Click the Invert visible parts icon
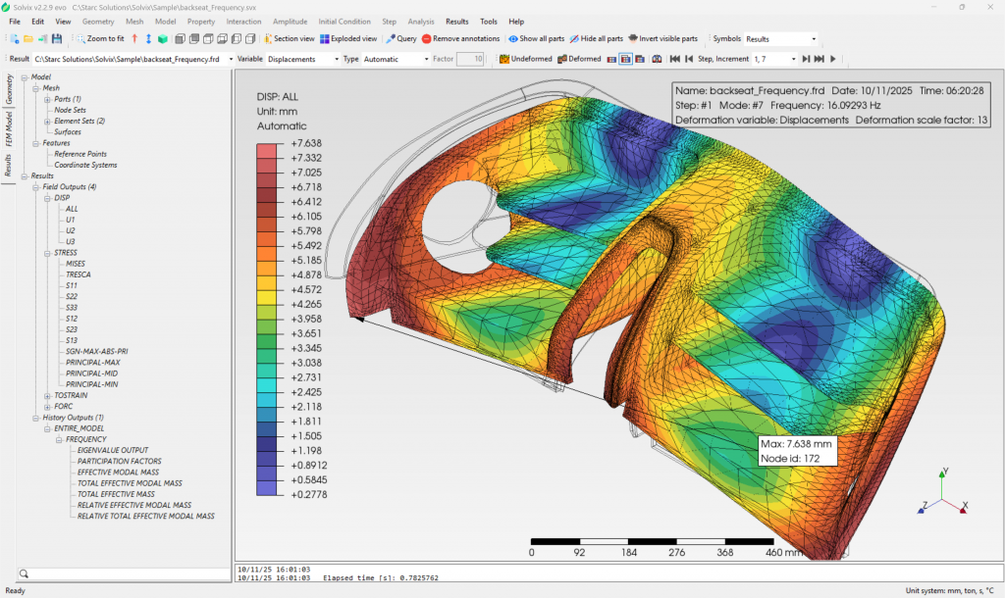The image size is (1005, 598). point(663,39)
